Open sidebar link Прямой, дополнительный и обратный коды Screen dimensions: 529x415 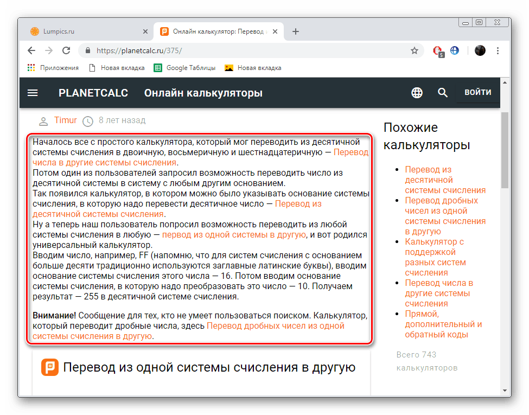coord(443,324)
